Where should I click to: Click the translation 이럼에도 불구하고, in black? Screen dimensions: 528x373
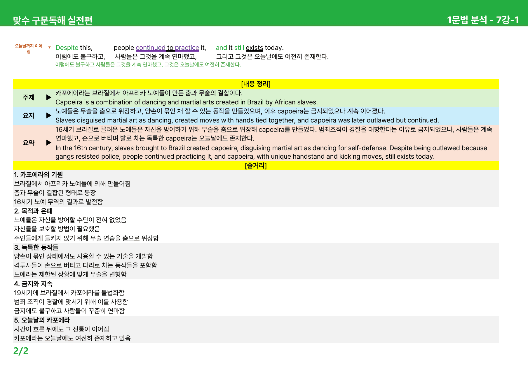[80, 57]
